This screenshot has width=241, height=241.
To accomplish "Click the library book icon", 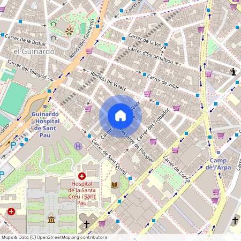I will 115,185.
